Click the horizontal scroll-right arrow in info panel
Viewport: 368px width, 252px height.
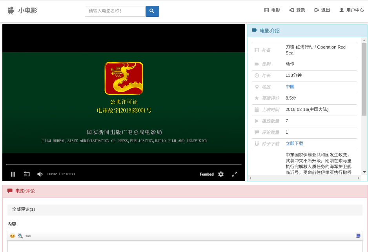(x=358, y=178)
